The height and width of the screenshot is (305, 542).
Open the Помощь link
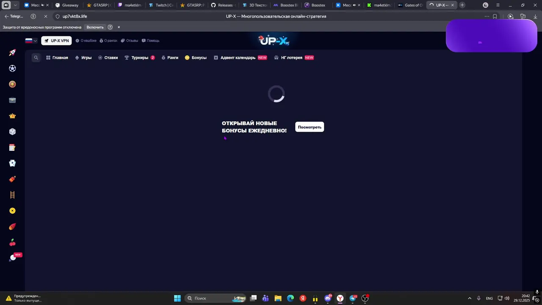150,41
